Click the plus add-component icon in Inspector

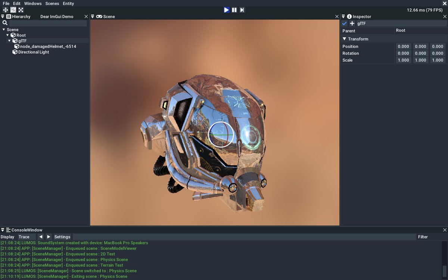(352, 23)
